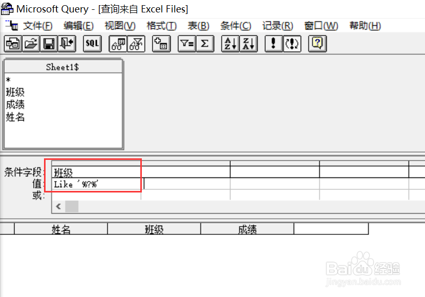Open the 条件(C) menu
Viewport: 425px width, 297px height.
236,26
